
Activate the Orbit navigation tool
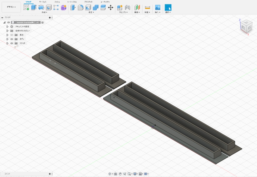pos(110,174)
